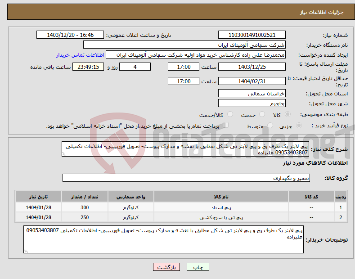
Task: Click the unit کیلوگرم in the پیچ تی row
Action: 131,217
